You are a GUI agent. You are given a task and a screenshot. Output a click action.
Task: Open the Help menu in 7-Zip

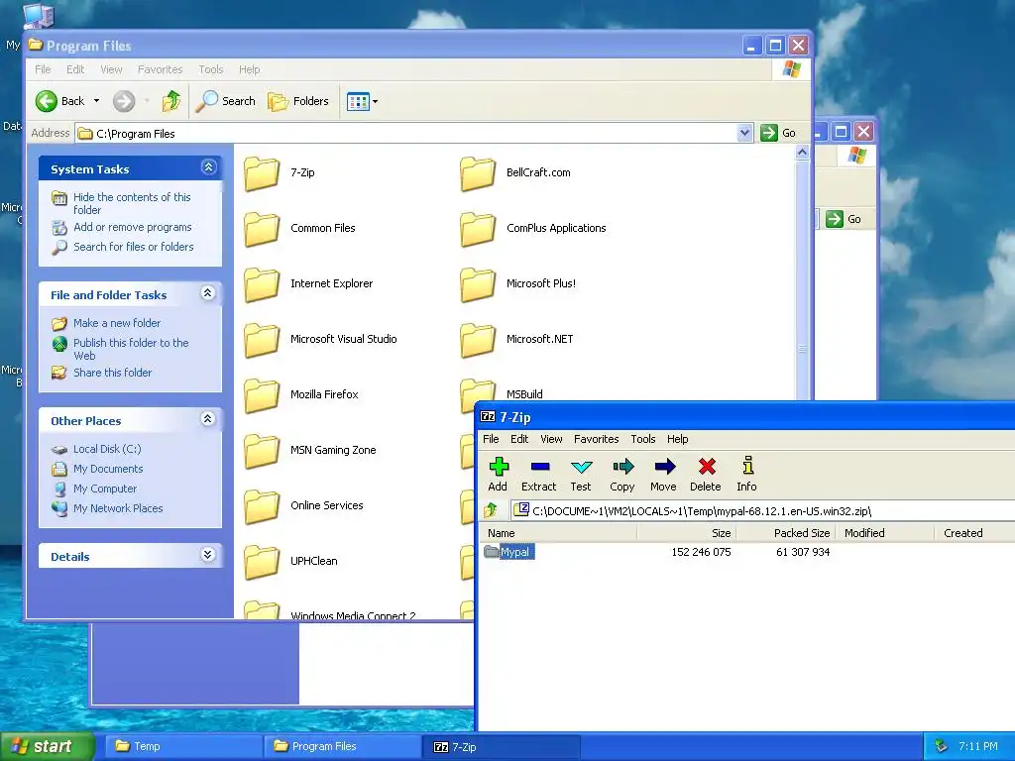click(x=678, y=439)
